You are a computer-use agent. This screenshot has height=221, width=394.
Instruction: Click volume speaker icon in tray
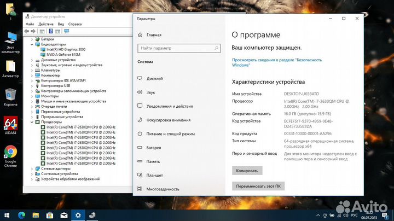pyautogui.click(x=346, y=215)
